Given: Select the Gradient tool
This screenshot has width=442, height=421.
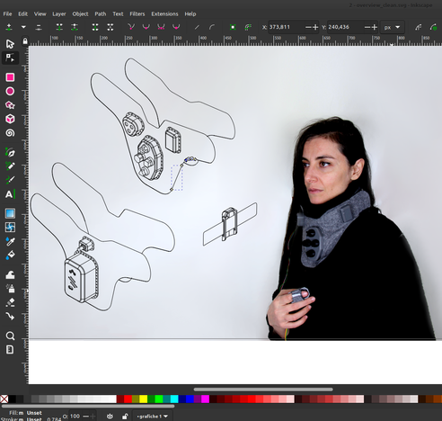Looking at the screenshot, I should click(10, 213).
